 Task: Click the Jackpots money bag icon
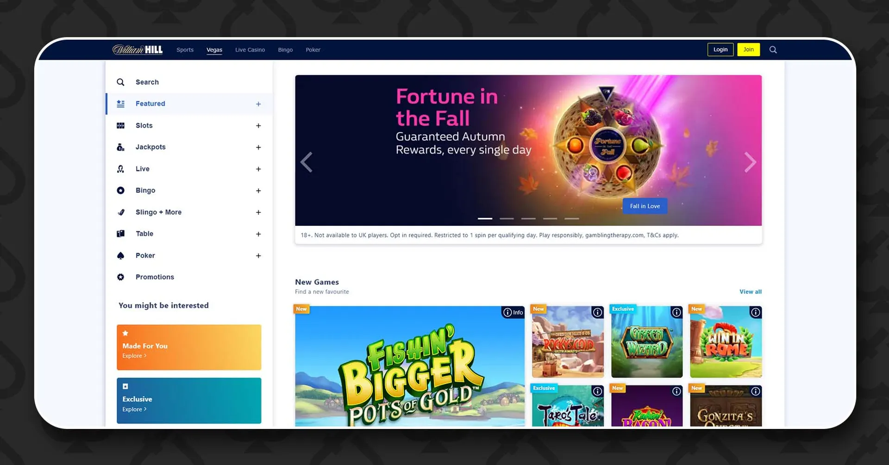pyautogui.click(x=120, y=147)
